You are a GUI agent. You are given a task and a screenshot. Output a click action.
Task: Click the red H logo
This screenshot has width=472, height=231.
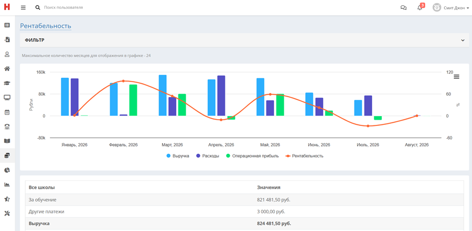tap(7, 7)
